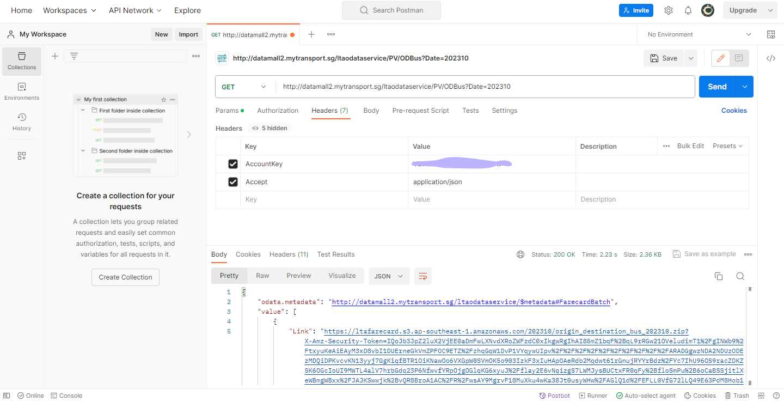
Task: Uncheck the AccountKey header checkbox
Action: pos(233,164)
